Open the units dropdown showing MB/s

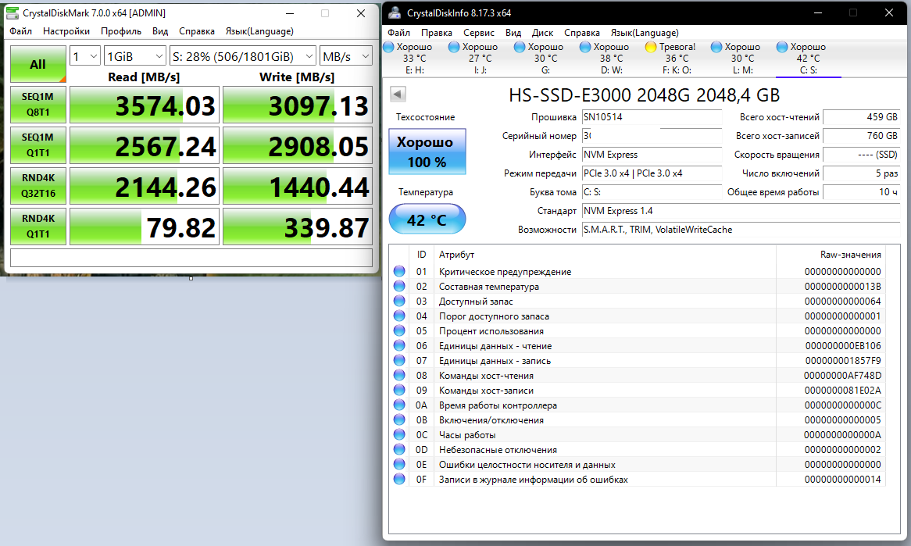(346, 56)
